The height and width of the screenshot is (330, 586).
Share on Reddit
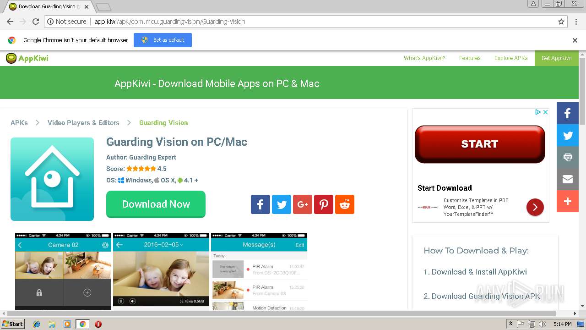345,204
